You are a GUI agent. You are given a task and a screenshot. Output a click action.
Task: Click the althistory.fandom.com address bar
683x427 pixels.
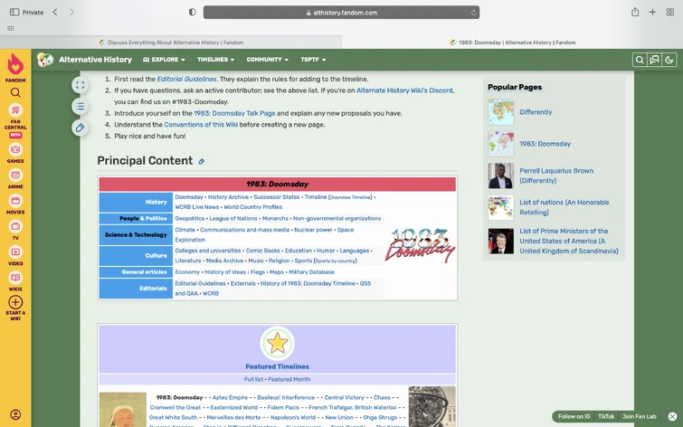click(x=342, y=12)
